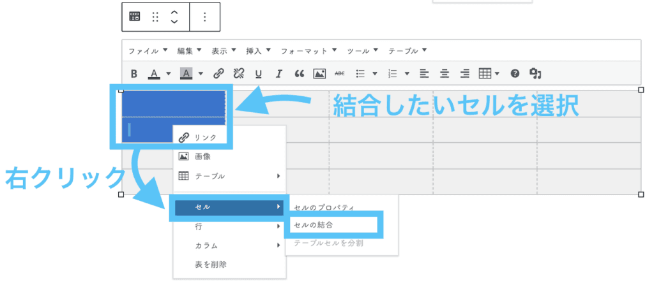Align text left
654x285 pixels.
pos(424,74)
